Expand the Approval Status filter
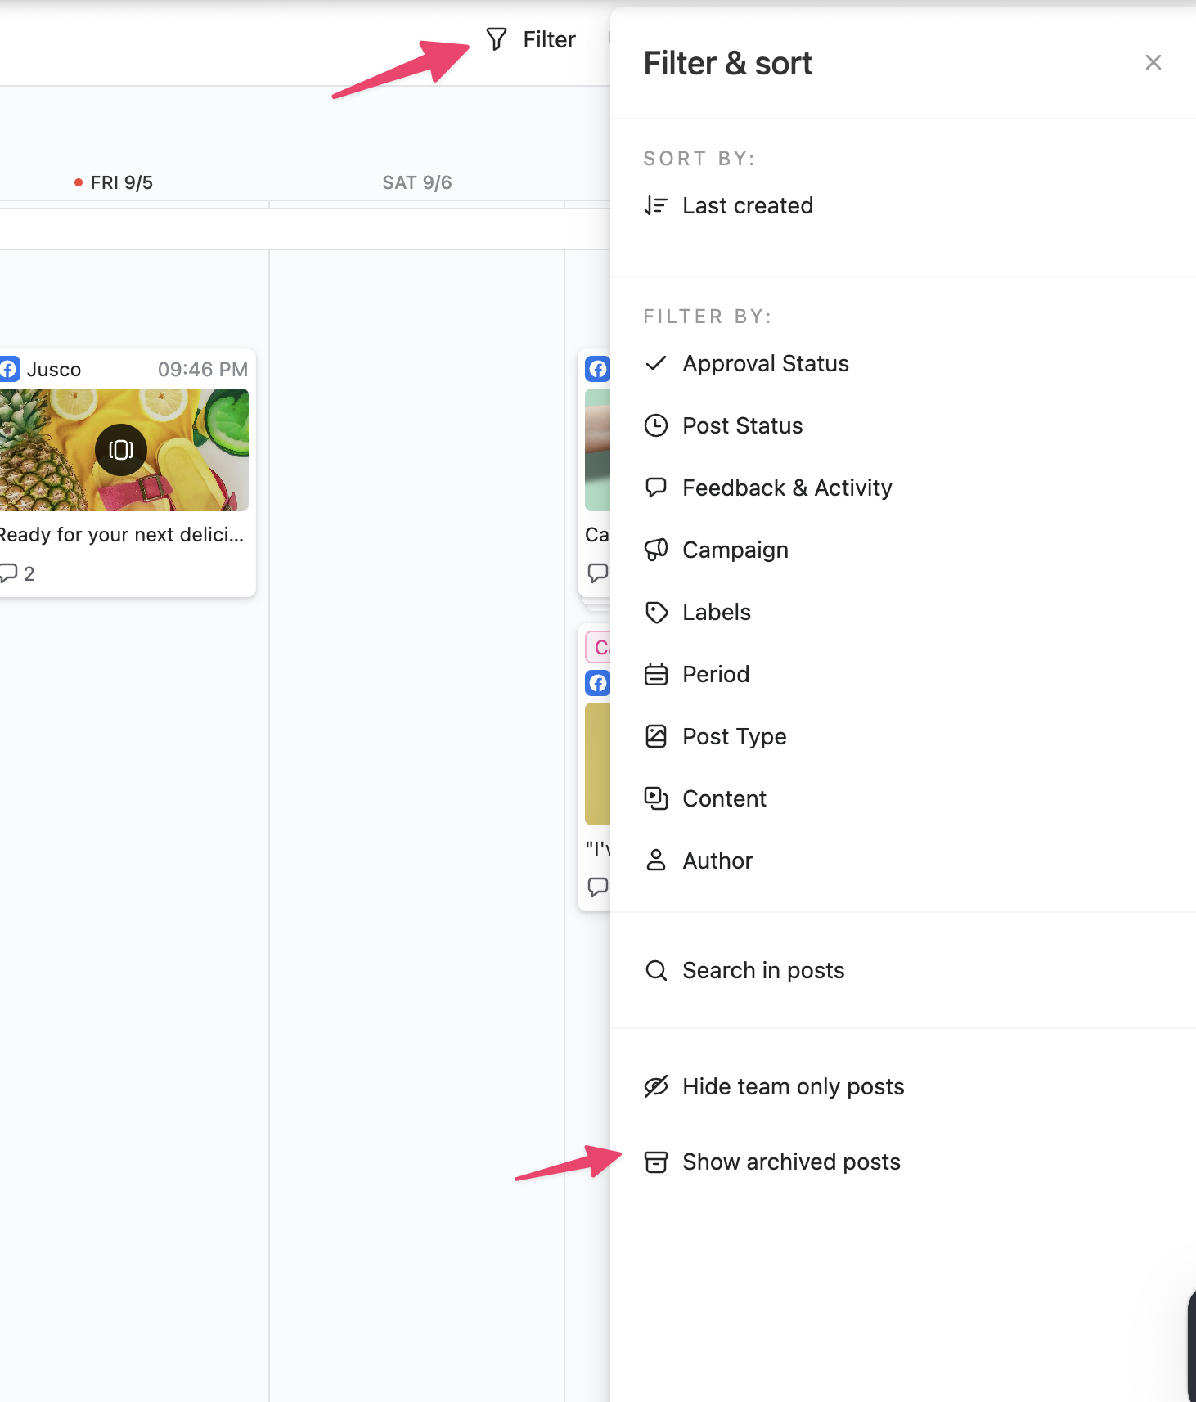 coord(765,363)
